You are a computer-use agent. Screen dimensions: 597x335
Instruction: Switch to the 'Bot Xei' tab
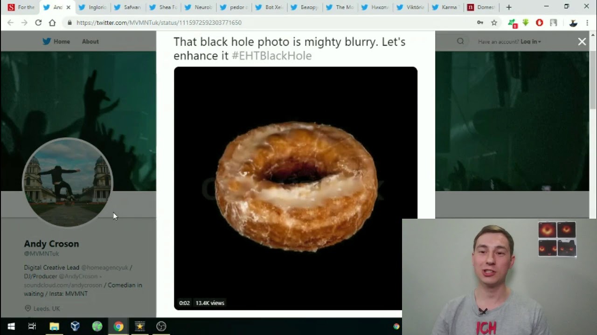[270, 7]
